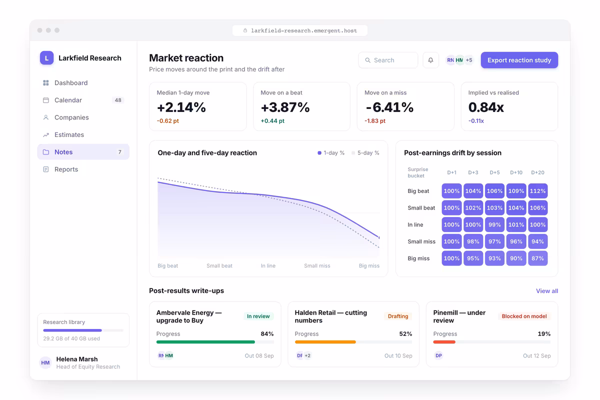This screenshot has height=400, width=600.
Task: Click the Out 08 Sep date
Action: coord(259,356)
